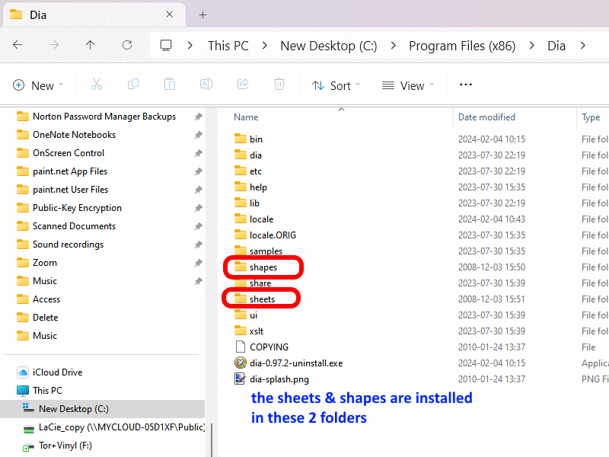Open OneNote Notebooks in sidebar
This screenshot has height=457, width=609.
66,135
